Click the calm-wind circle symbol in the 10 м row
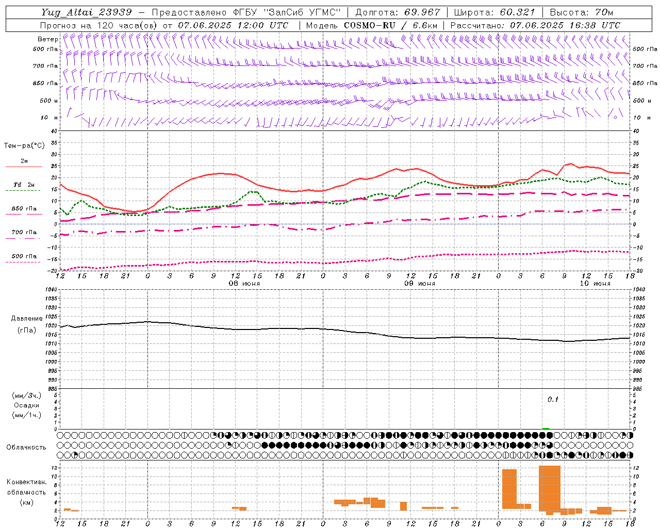The height and width of the screenshot is (528, 660). pyautogui.click(x=615, y=117)
